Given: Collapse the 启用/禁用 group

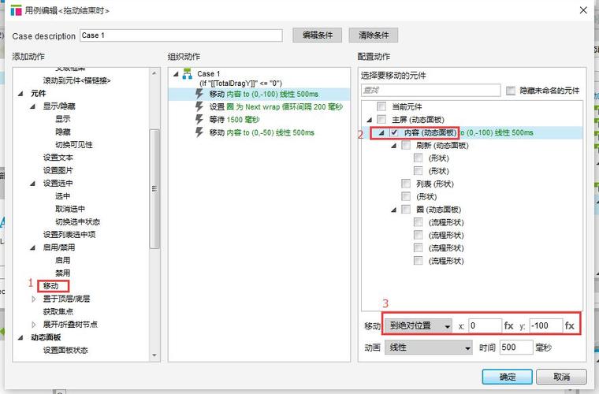Looking at the screenshot, I should [33, 247].
